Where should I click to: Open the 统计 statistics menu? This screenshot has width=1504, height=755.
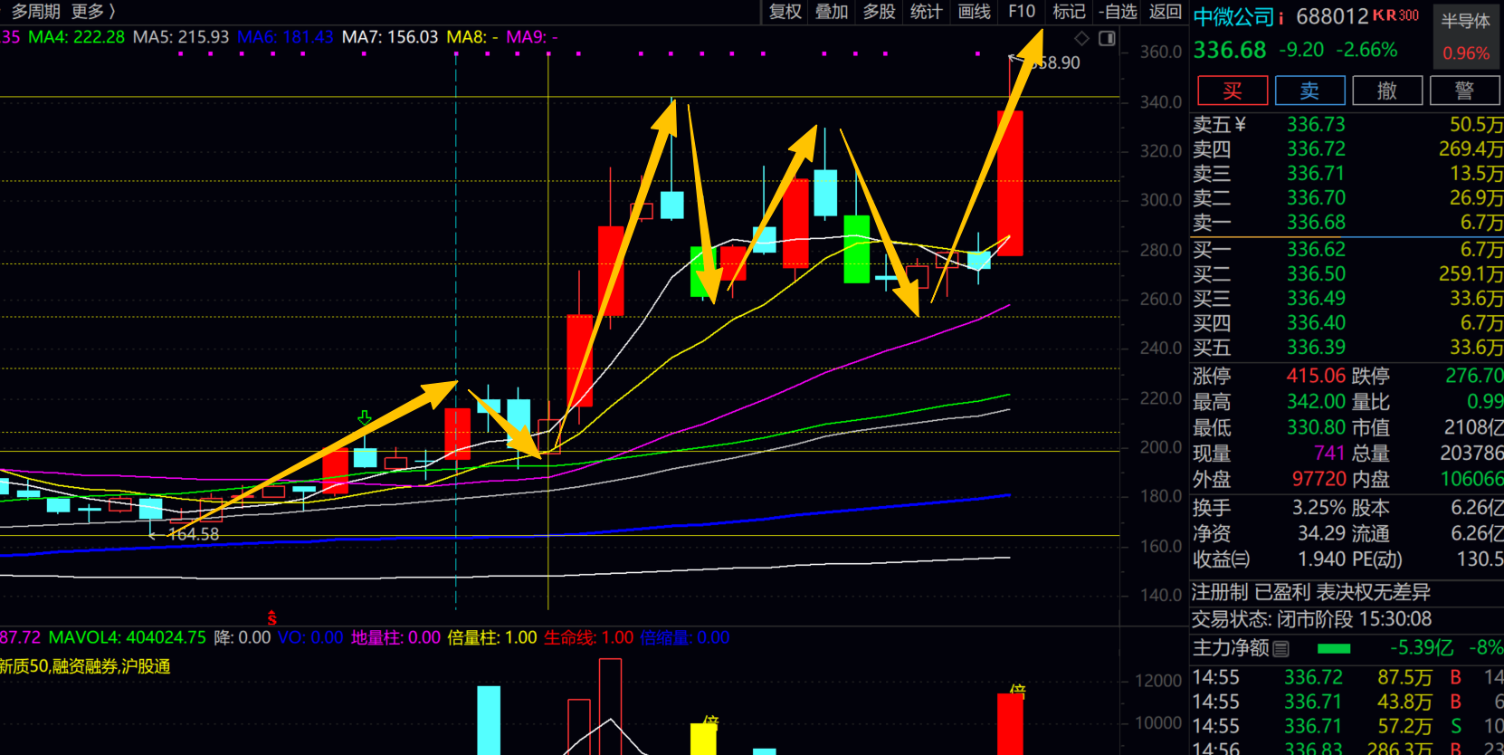(x=926, y=12)
